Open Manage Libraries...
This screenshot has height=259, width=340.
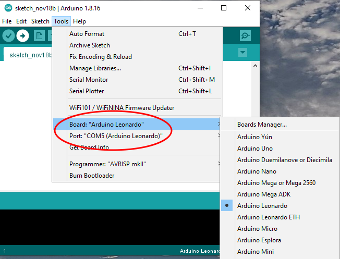(x=137, y=68)
